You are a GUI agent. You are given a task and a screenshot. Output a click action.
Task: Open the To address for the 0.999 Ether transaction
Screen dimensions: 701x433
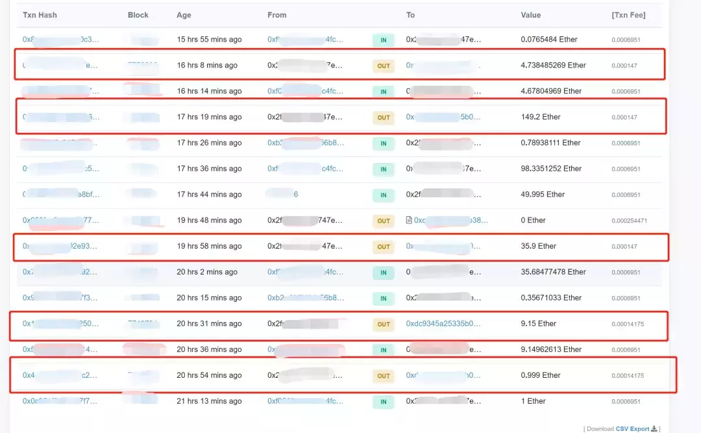coord(443,375)
